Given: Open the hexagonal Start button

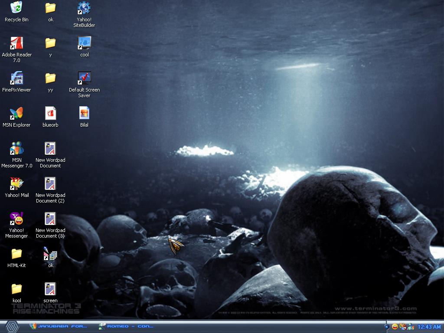Looking at the screenshot, I should [x=12, y=327].
